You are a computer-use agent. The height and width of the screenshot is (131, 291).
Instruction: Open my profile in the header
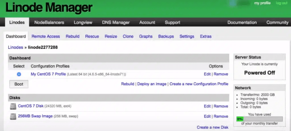[262, 3]
